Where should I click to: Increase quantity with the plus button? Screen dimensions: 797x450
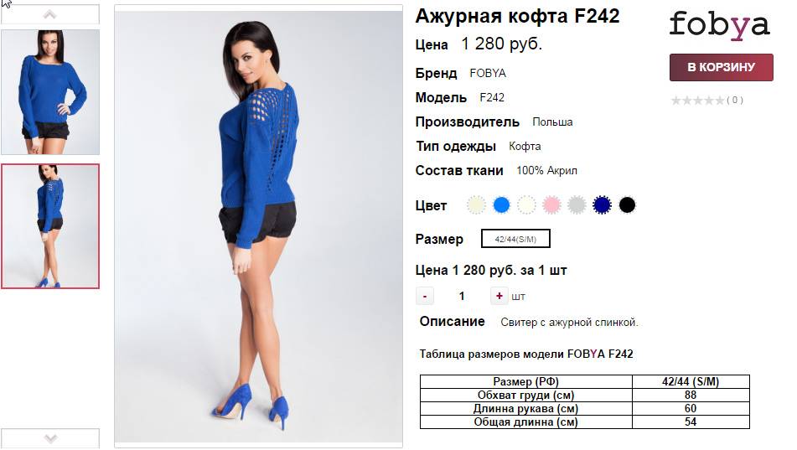(499, 296)
